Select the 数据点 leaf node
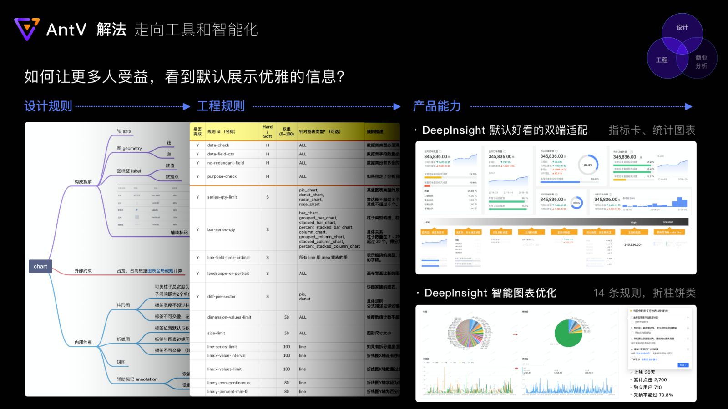This screenshot has width=728, height=409. 172,176
